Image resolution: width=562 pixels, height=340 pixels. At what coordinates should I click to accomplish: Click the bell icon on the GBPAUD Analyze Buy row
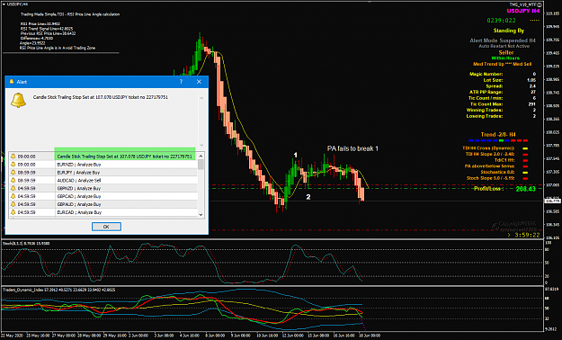pos(13,204)
